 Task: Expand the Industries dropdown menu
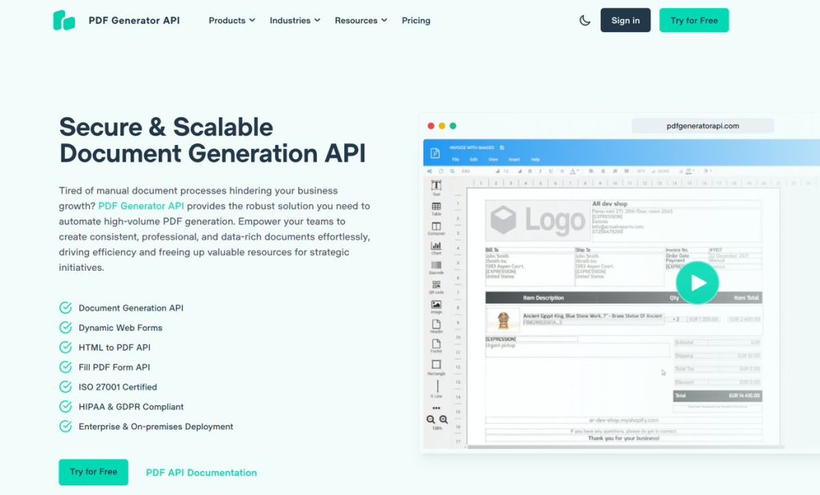295,21
